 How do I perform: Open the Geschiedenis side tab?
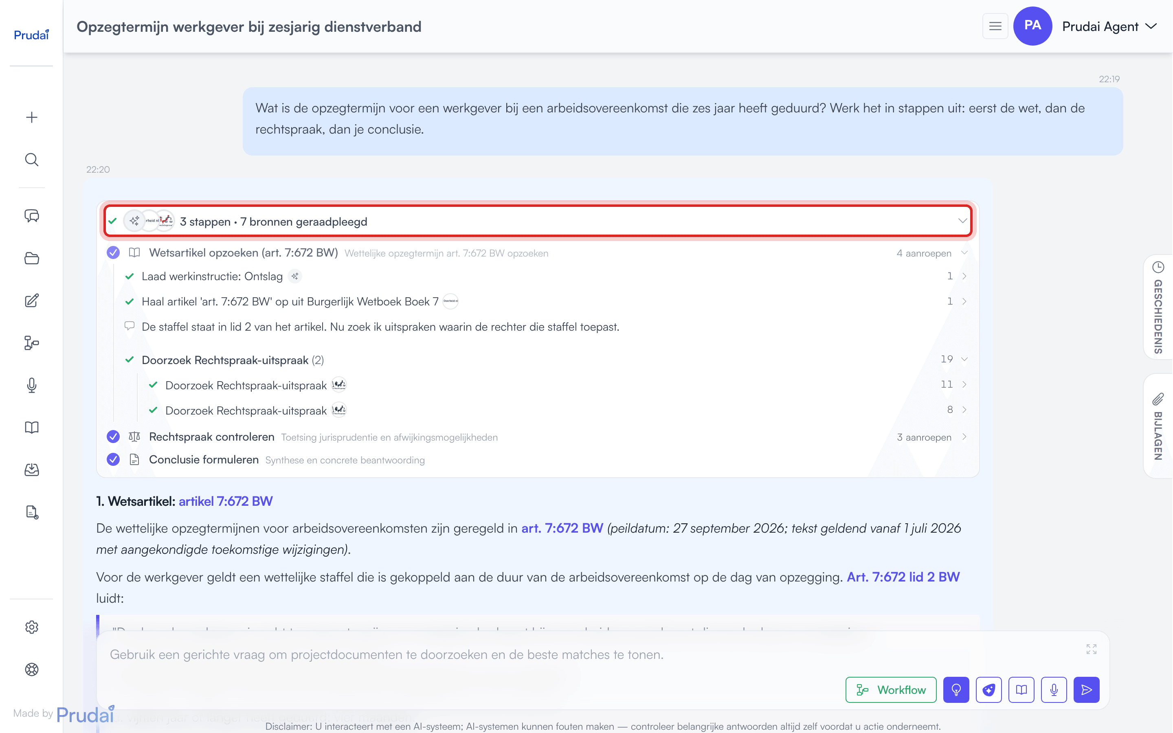[x=1158, y=307]
